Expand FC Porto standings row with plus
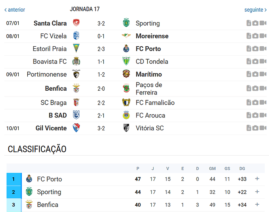Screen dimensions: 269x212 [257, 179]
